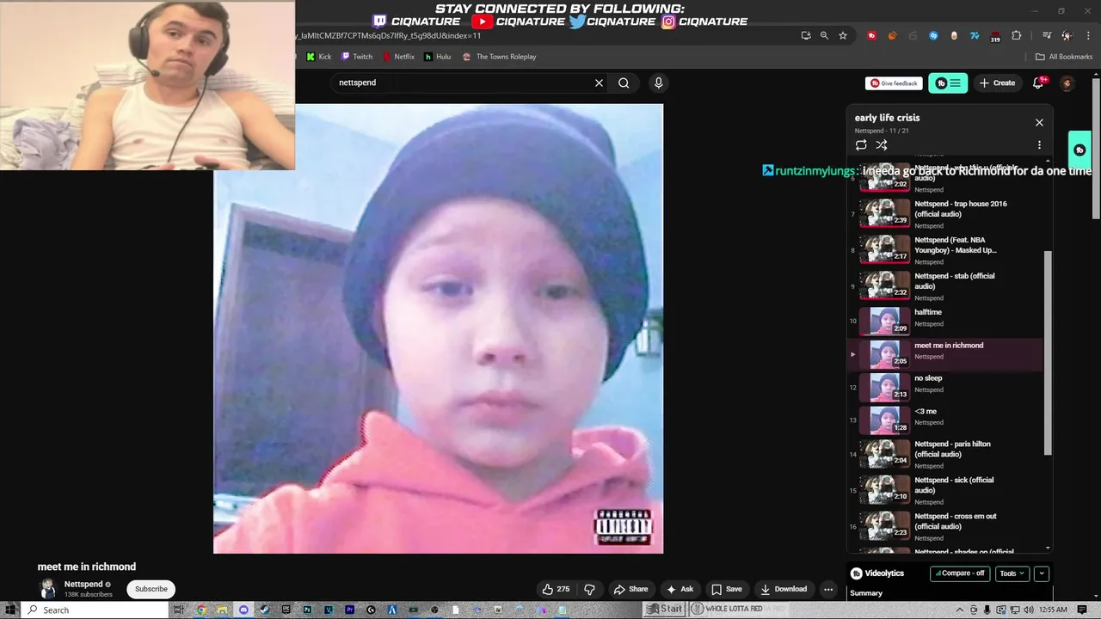
Task: Open the Windows Start button
Action: point(9,610)
